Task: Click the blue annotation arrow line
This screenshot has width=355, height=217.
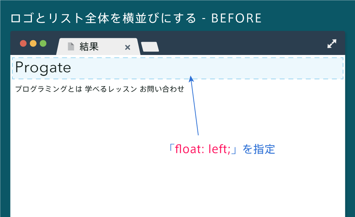Action: coord(195,106)
